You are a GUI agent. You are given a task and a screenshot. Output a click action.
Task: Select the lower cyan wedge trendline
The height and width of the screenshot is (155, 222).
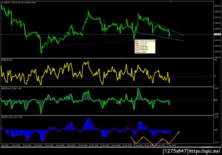[160, 37]
